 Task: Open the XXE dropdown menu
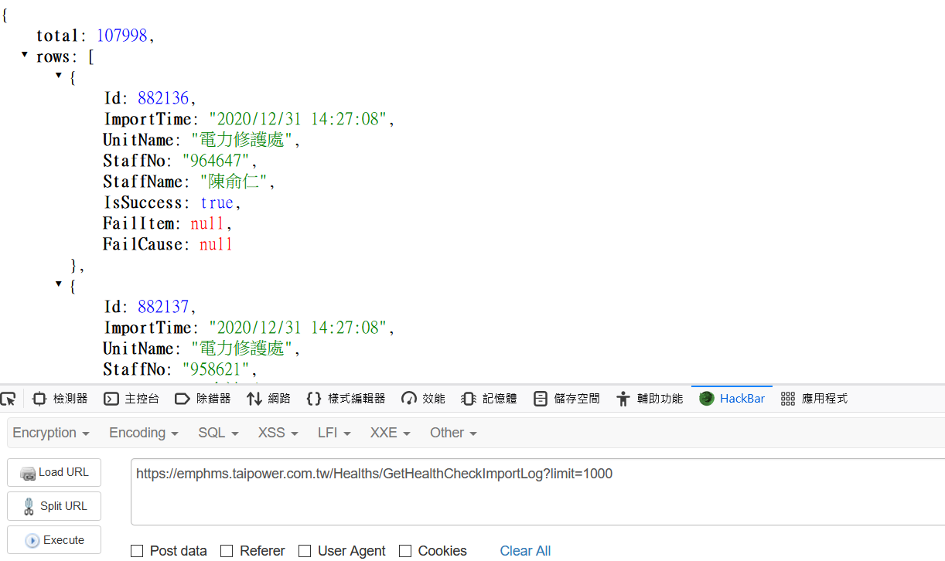390,433
